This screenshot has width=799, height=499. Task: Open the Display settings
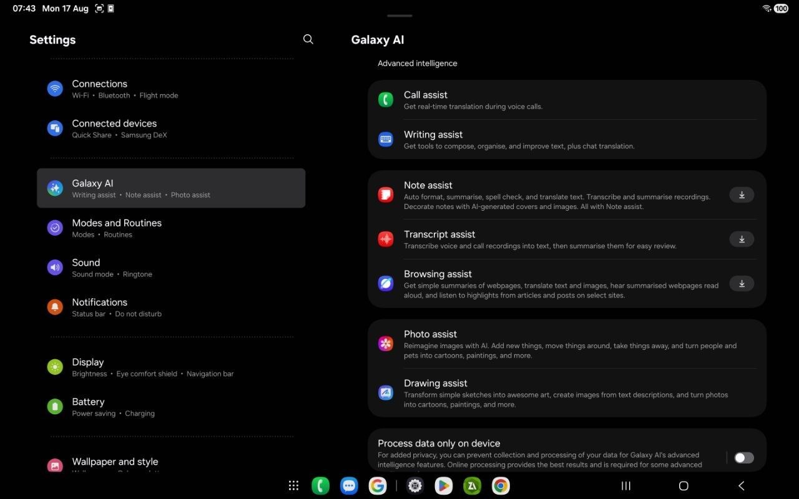tap(171, 367)
